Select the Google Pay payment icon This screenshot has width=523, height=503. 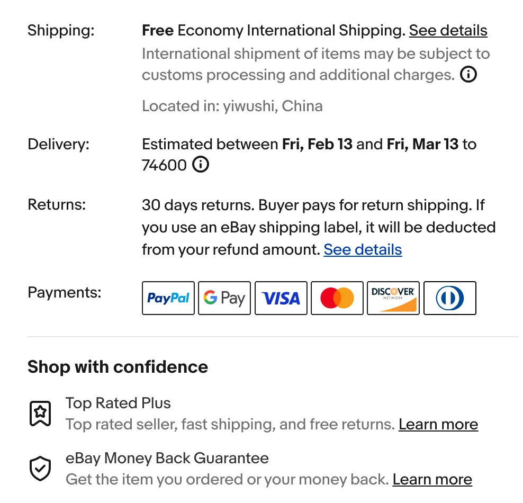(224, 298)
